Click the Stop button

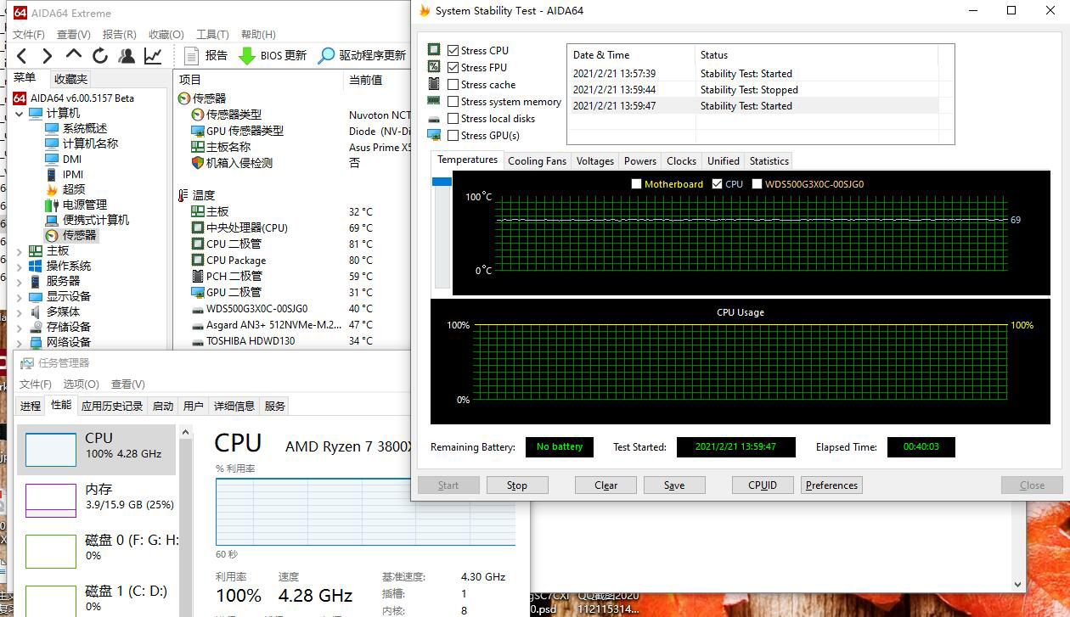(x=517, y=485)
